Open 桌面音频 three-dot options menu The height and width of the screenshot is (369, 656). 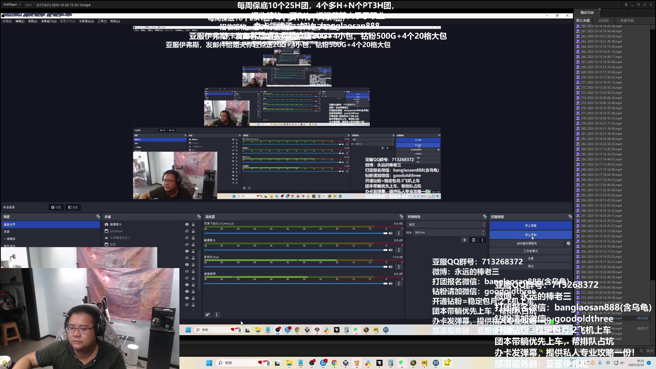coord(399,284)
